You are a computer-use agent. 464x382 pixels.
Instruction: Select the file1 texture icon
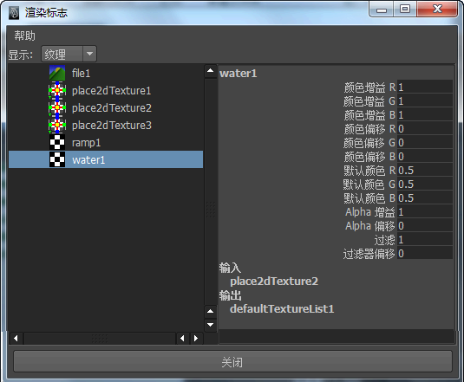[x=57, y=73]
